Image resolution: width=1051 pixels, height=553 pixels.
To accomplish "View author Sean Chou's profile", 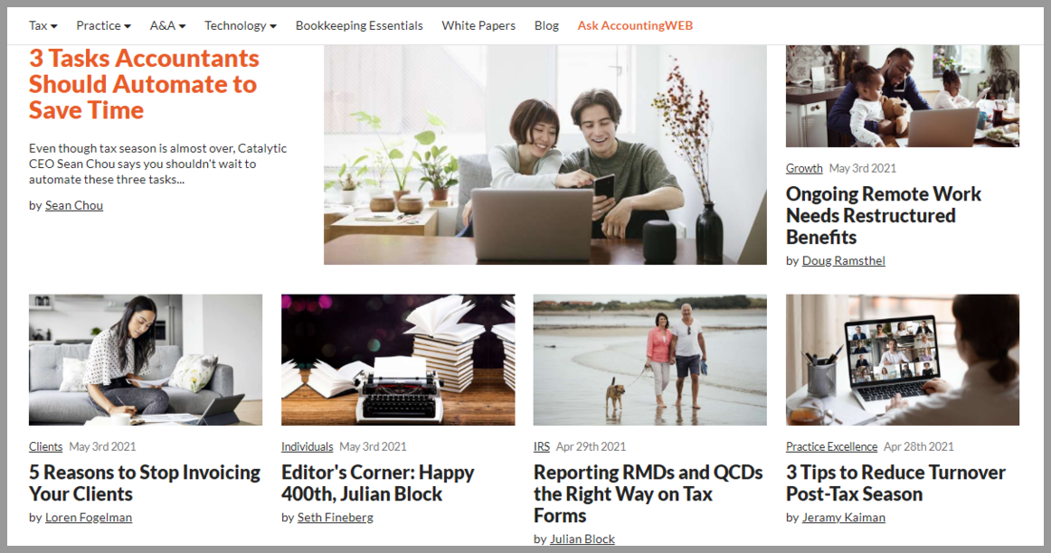I will [74, 205].
